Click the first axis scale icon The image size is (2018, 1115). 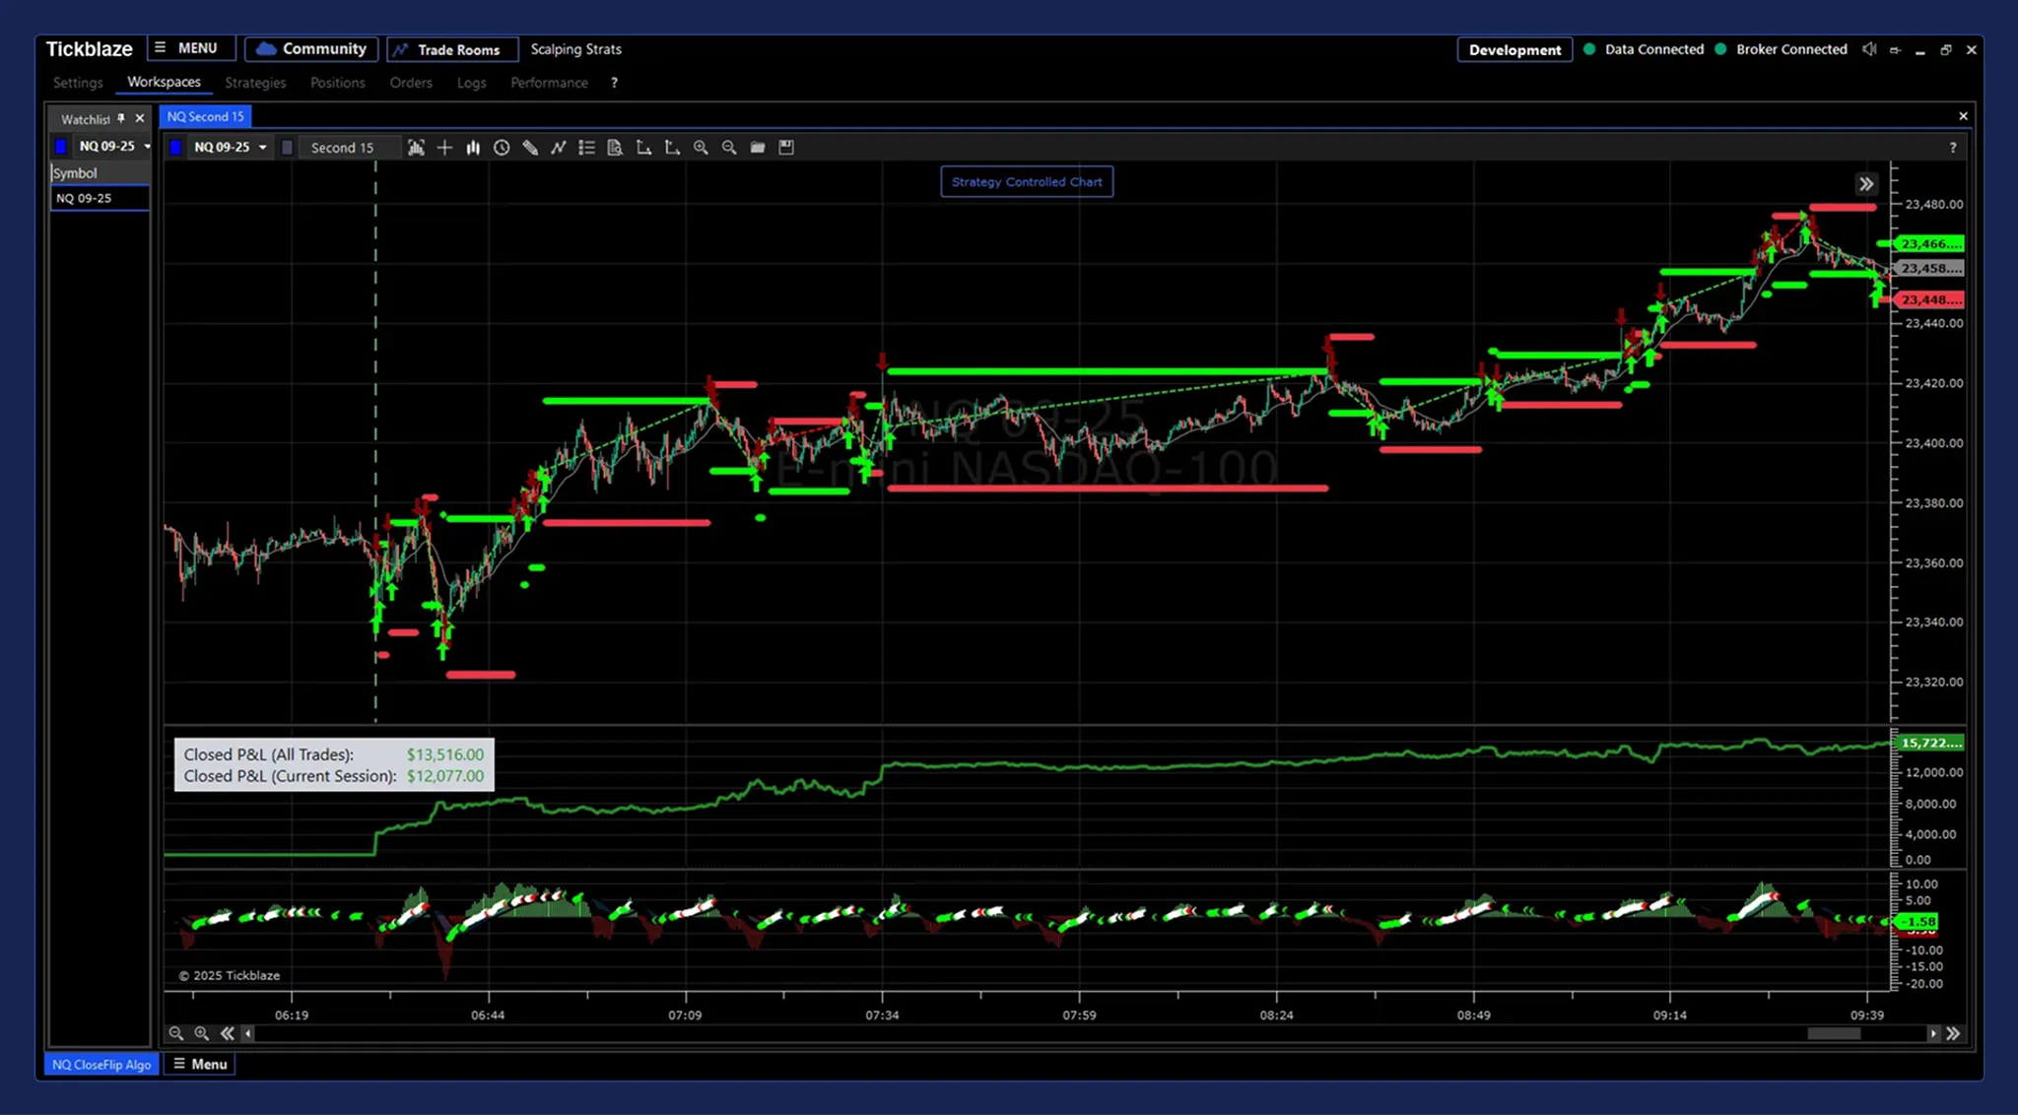643,148
